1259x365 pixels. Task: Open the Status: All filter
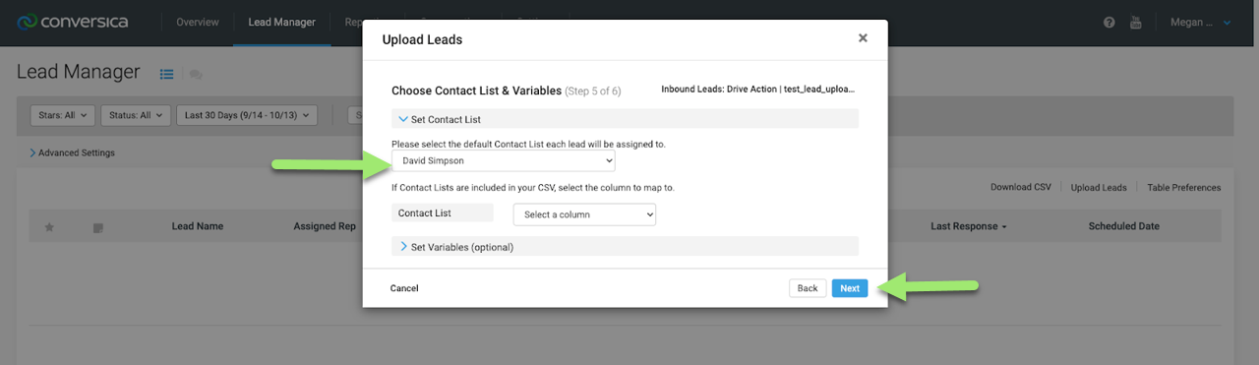click(137, 115)
